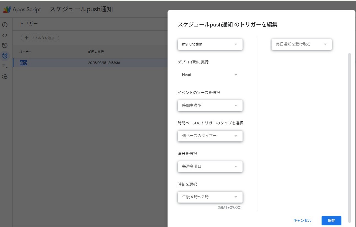This screenshot has height=227, width=356.
Task: Open the Overview info icon in sidebar
Action: (x=5, y=25)
